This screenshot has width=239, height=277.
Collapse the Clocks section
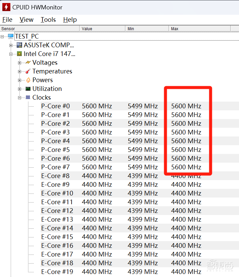20,98
